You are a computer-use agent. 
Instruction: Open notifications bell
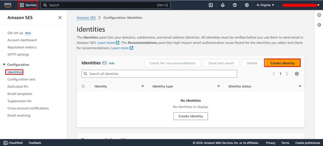(x=223, y=5)
